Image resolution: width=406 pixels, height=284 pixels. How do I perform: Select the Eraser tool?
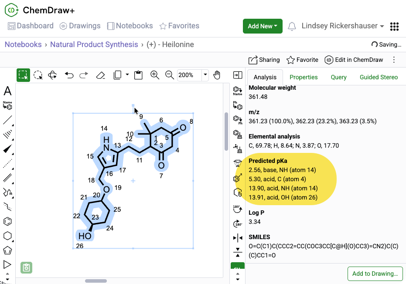[100, 75]
